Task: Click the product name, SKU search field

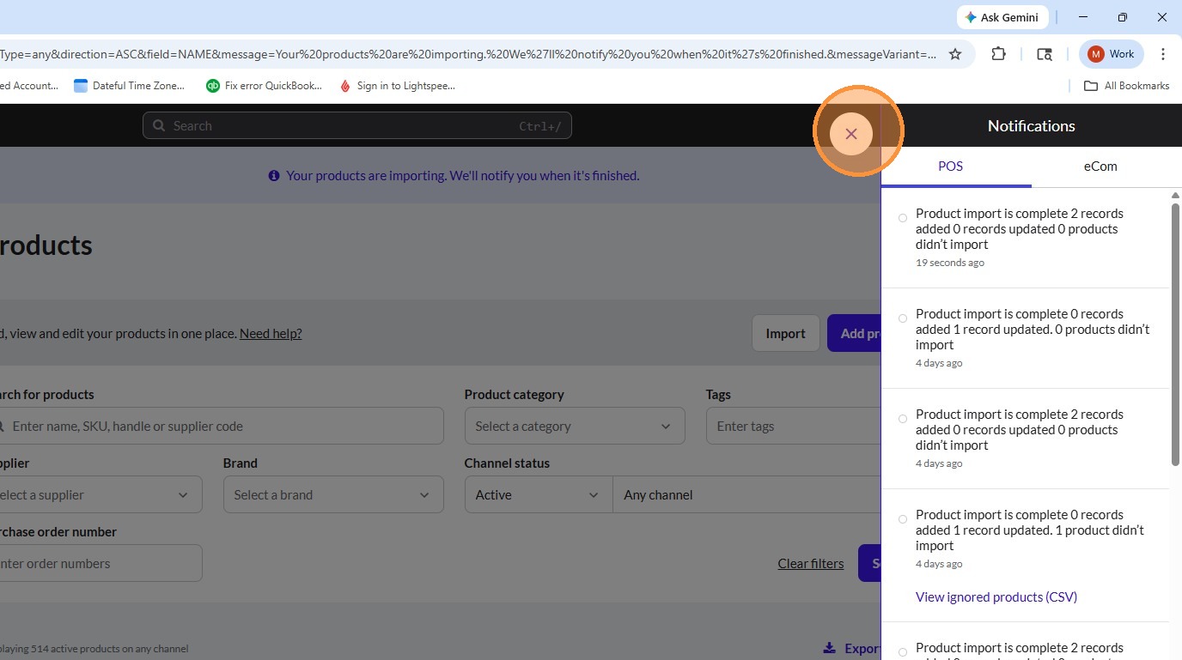Action: click(222, 427)
